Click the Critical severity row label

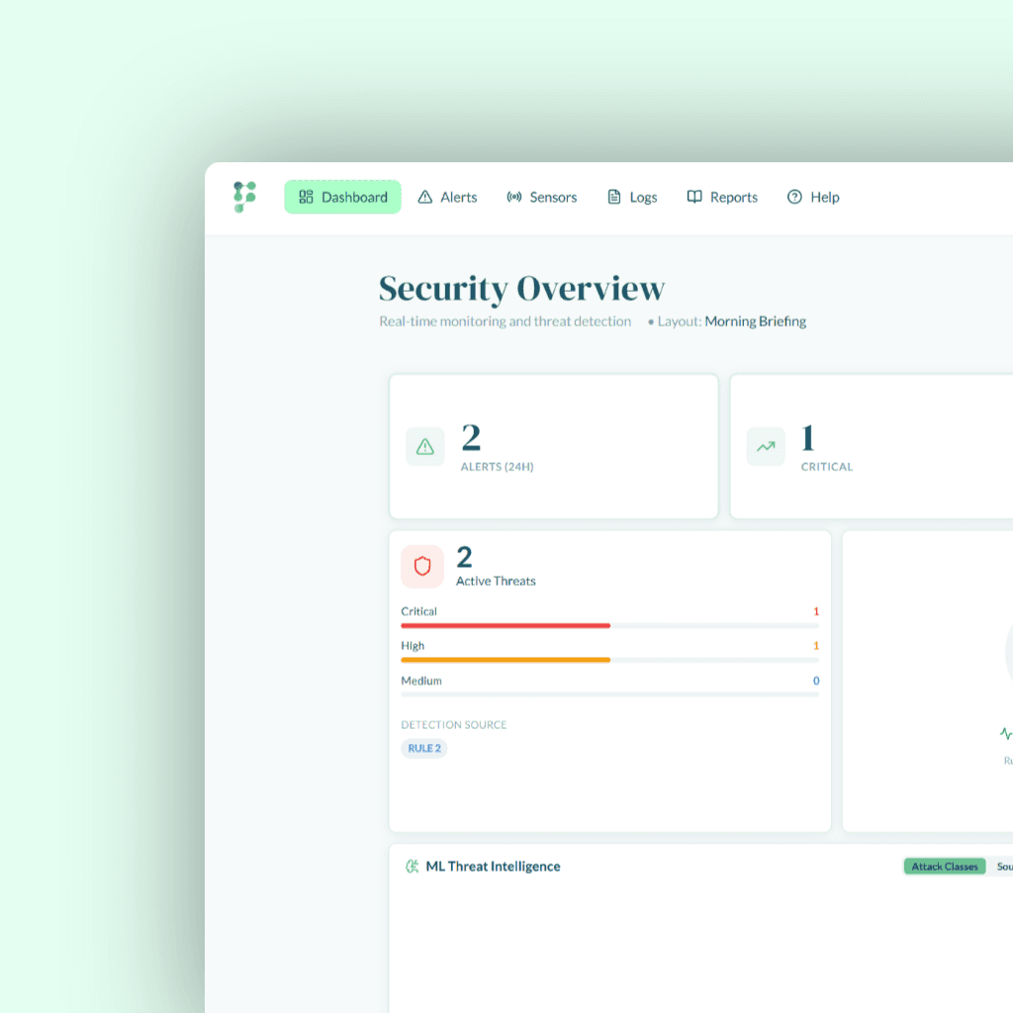coord(418,611)
